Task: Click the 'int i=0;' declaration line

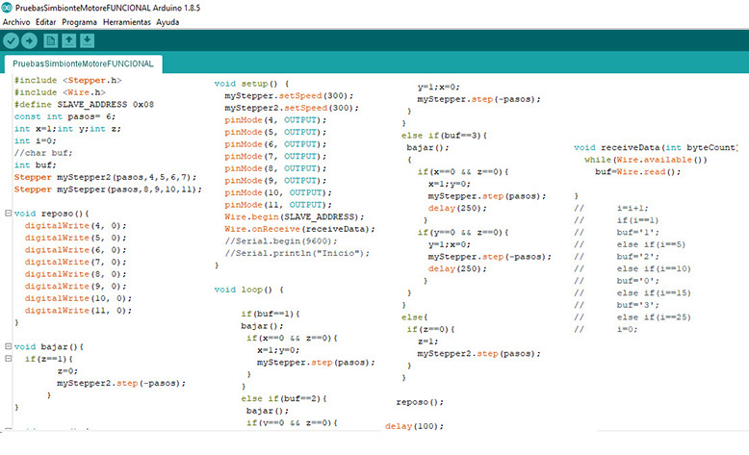Action: pyautogui.click(x=35, y=140)
